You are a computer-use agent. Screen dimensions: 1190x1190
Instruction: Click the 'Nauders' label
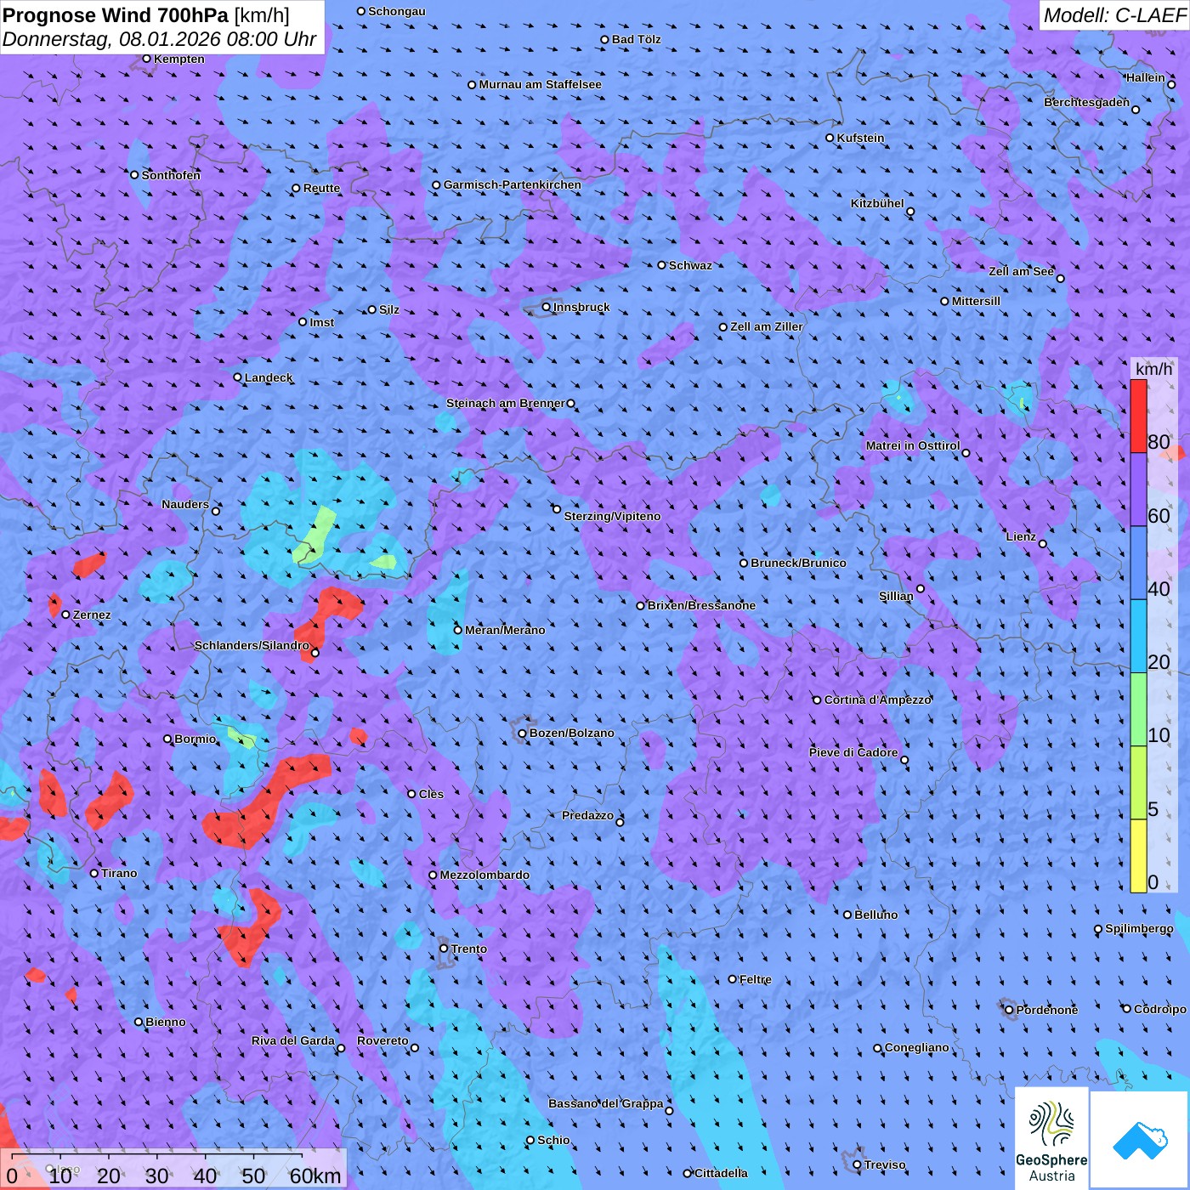click(185, 504)
